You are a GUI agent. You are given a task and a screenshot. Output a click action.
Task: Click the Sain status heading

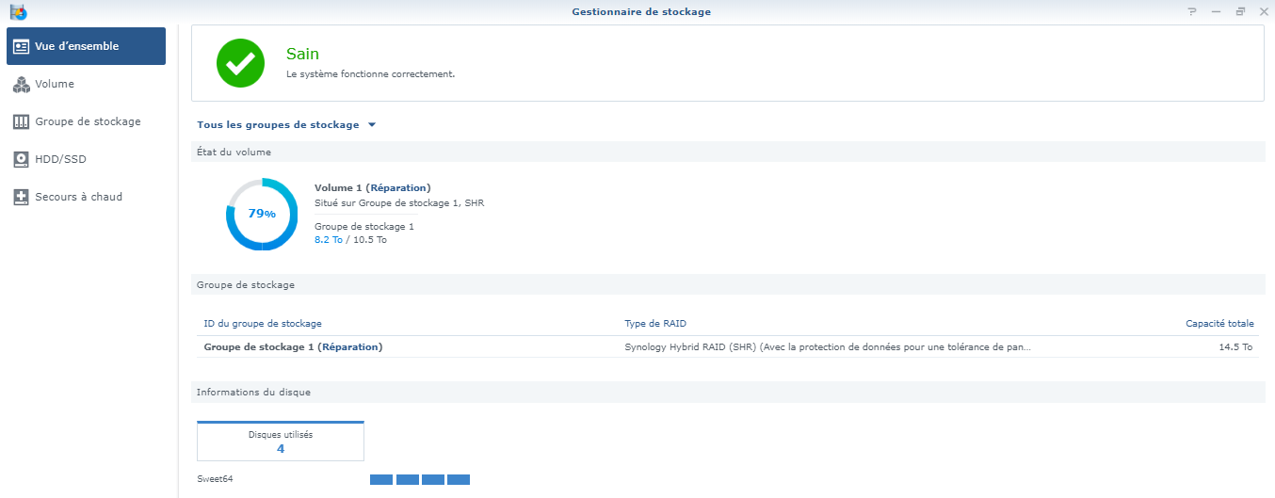[302, 55]
